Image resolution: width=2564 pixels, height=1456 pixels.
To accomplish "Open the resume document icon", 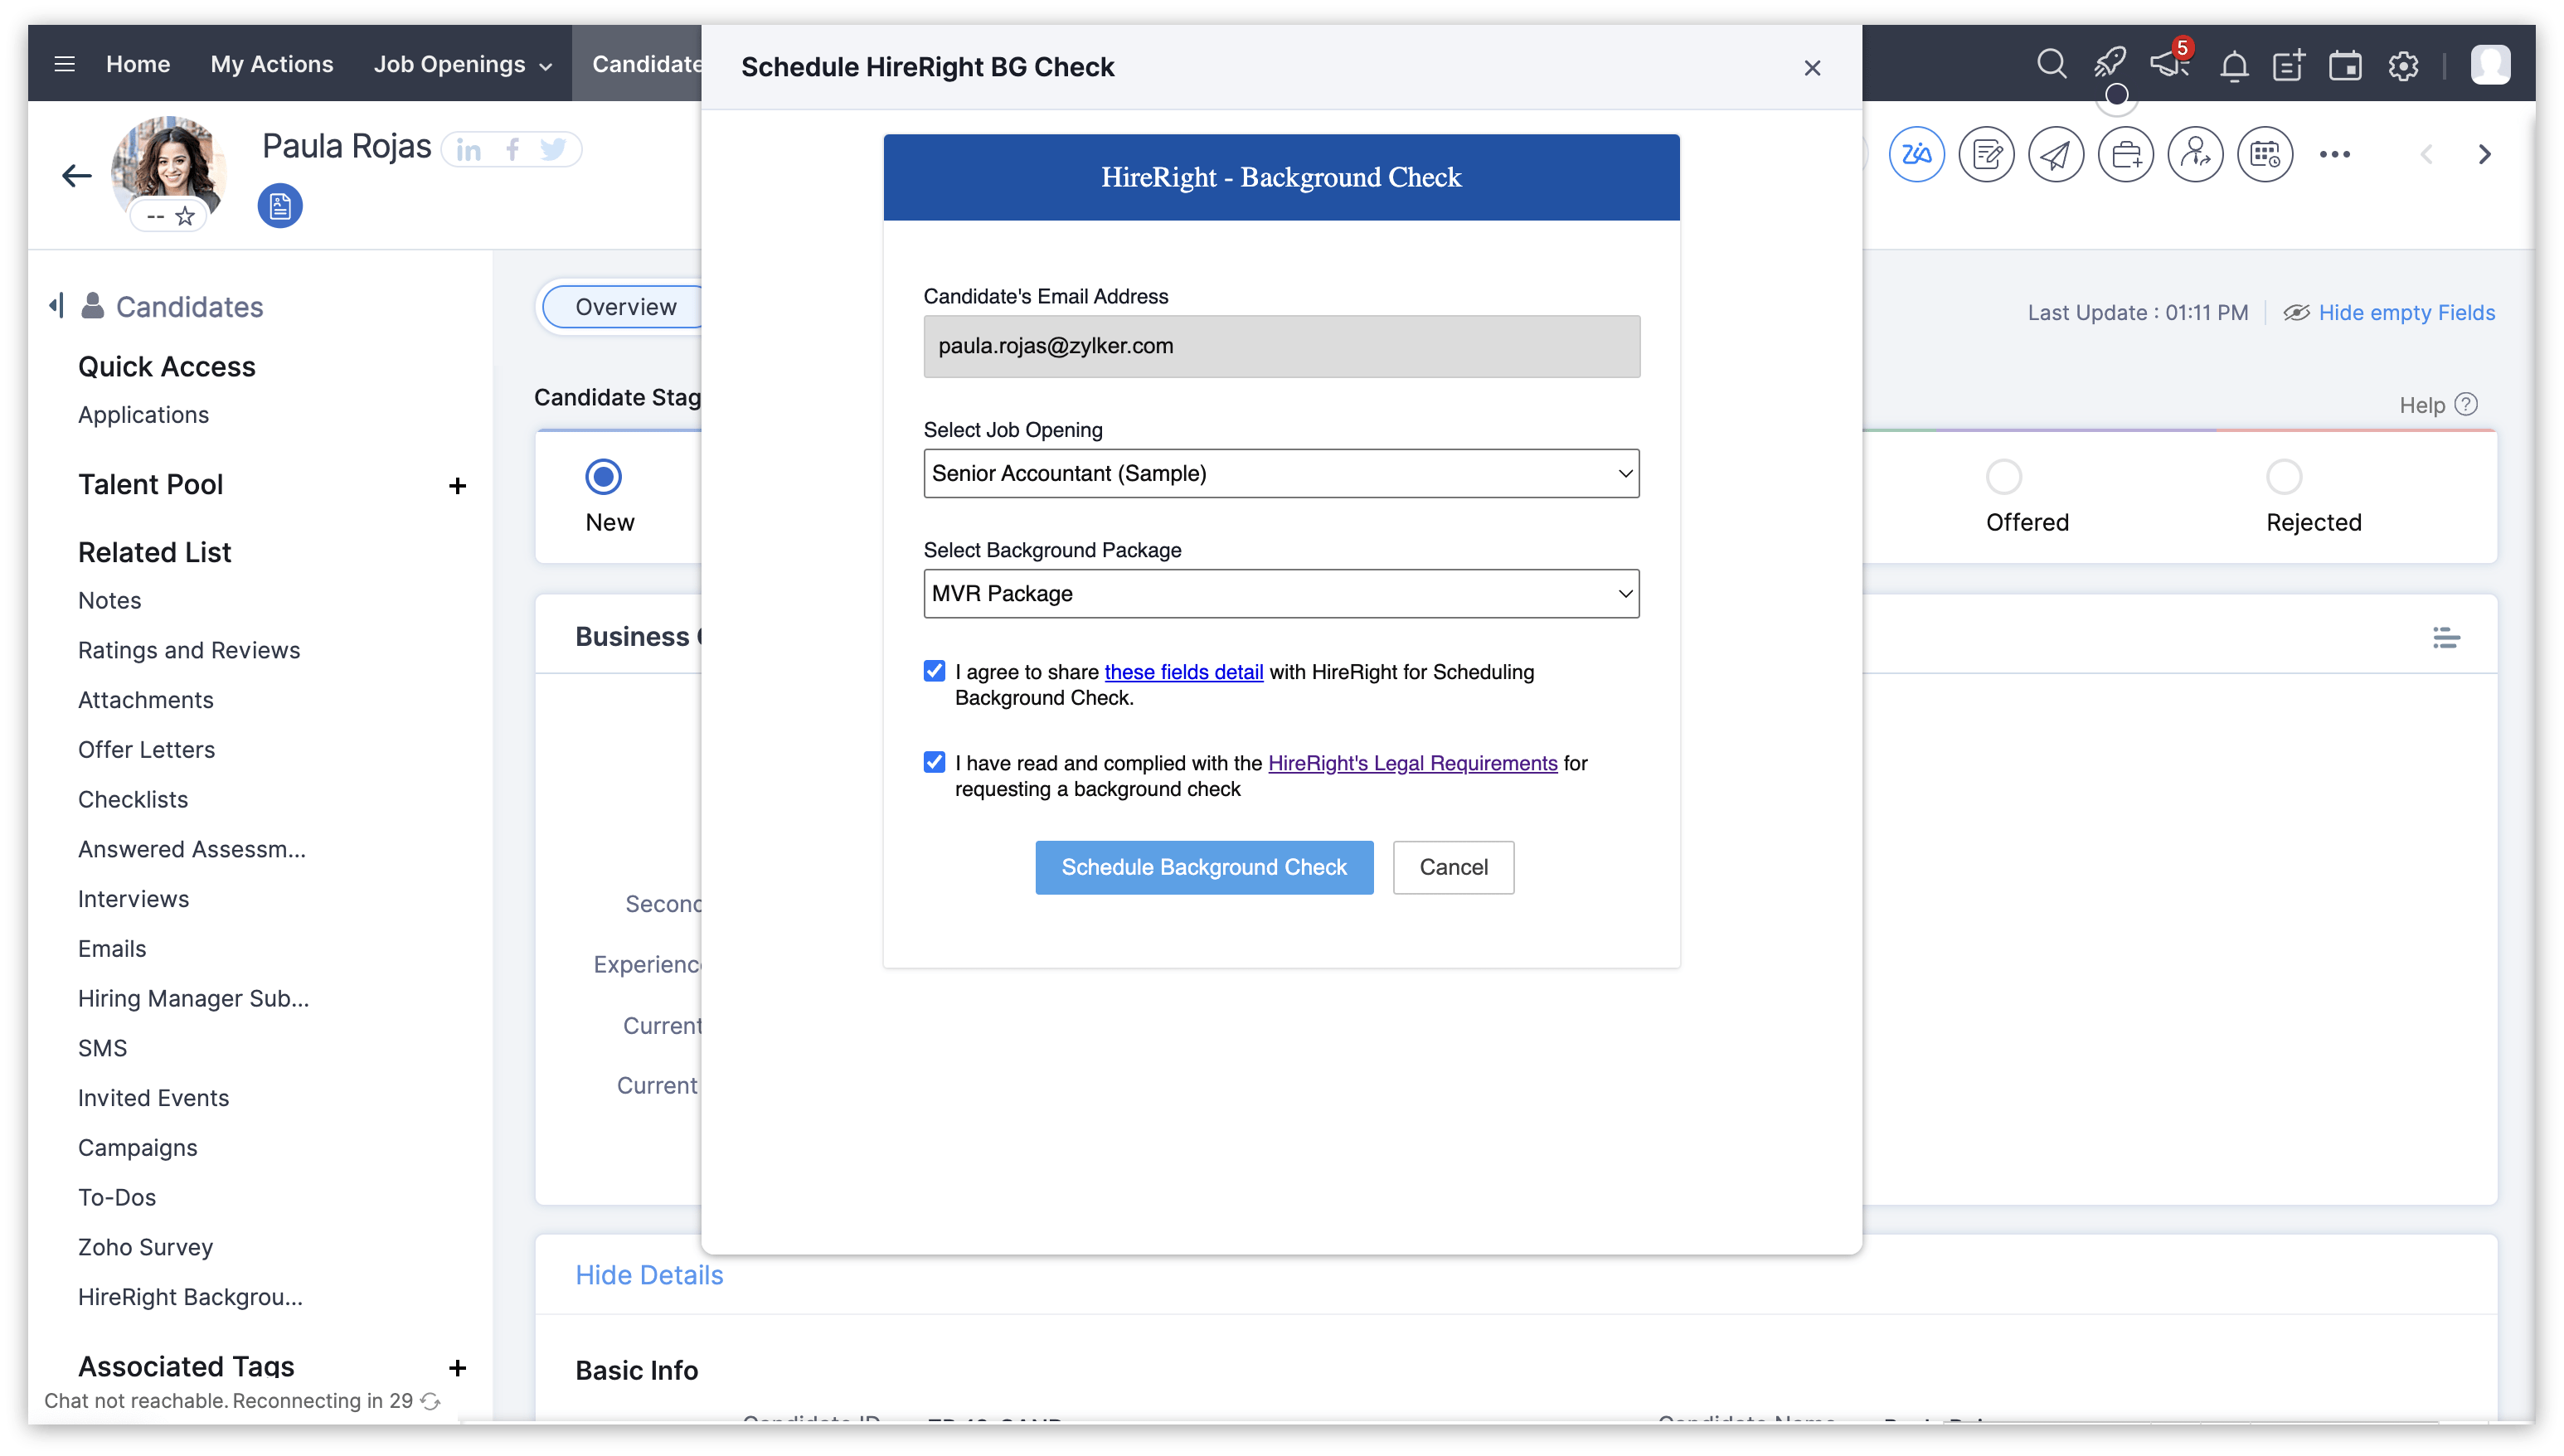I will pos(280,206).
